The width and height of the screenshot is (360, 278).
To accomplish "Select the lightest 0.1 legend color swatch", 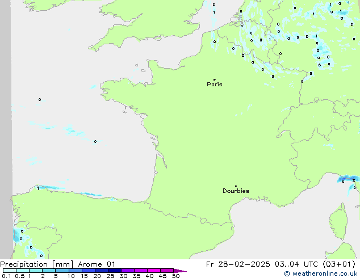I will 10,271.
